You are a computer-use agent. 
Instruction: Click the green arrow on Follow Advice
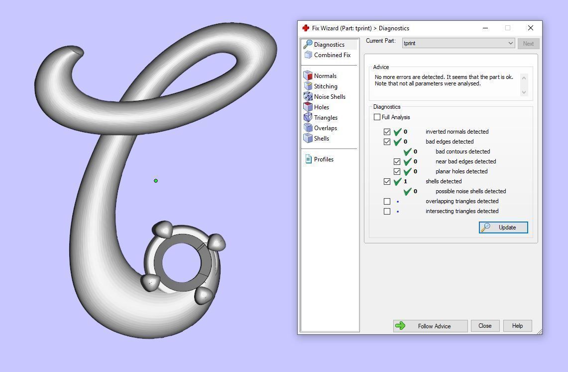400,326
